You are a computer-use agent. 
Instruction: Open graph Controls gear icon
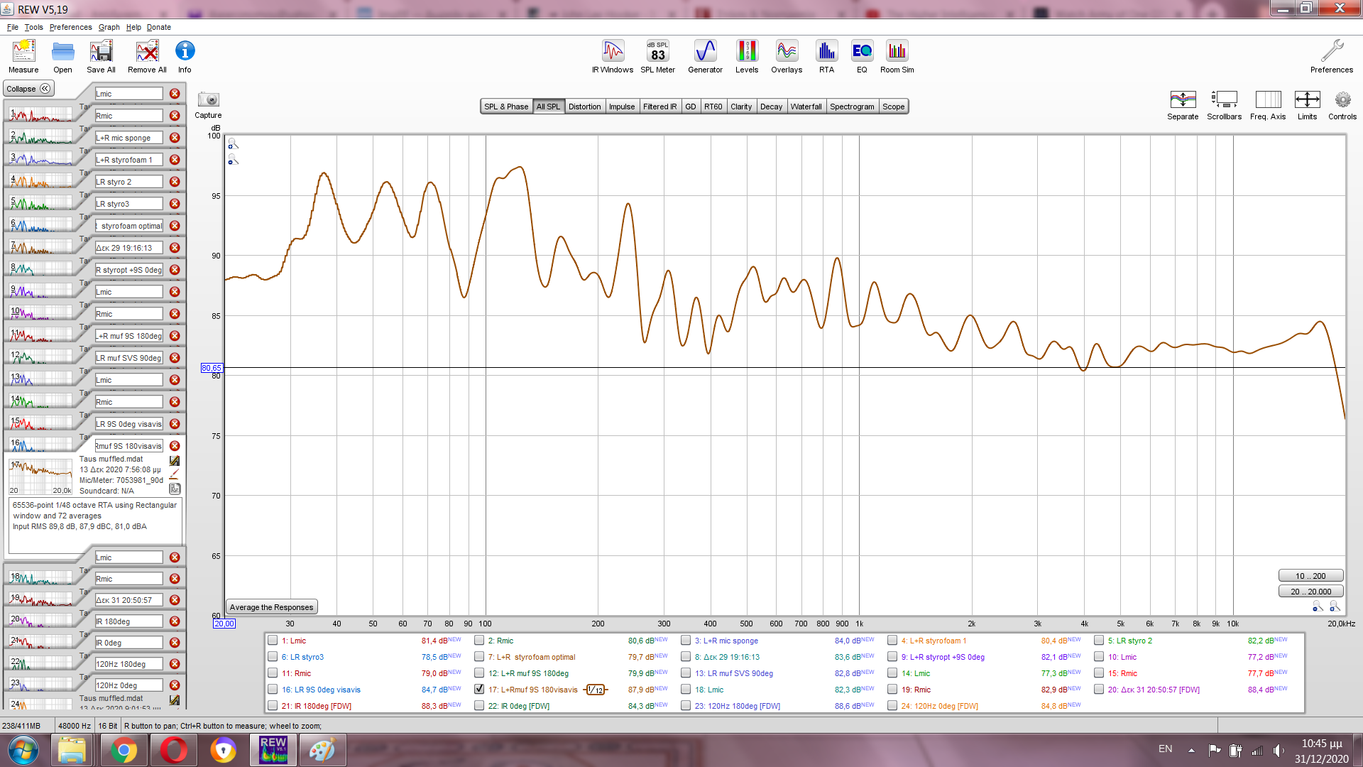[1342, 105]
